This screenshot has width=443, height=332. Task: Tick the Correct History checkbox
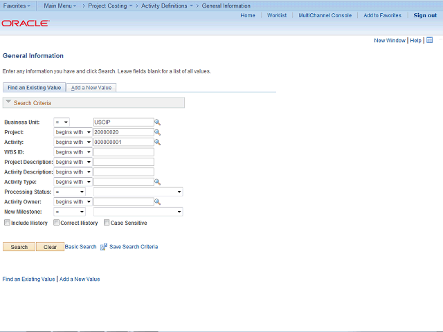click(x=56, y=223)
